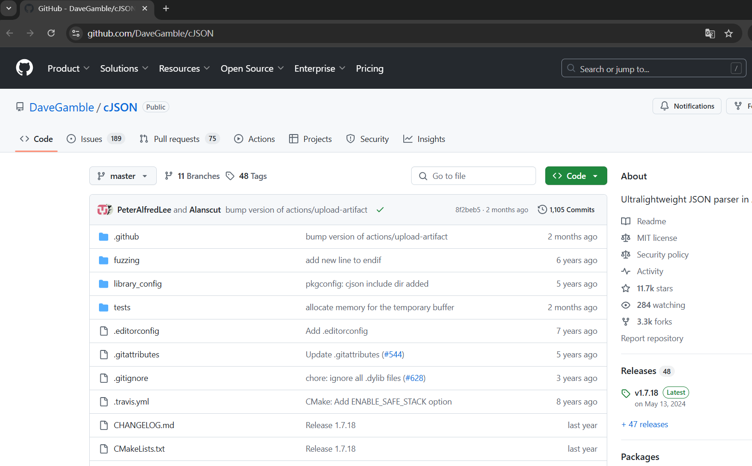View site information icon in address bar

click(x=76, y=33)
